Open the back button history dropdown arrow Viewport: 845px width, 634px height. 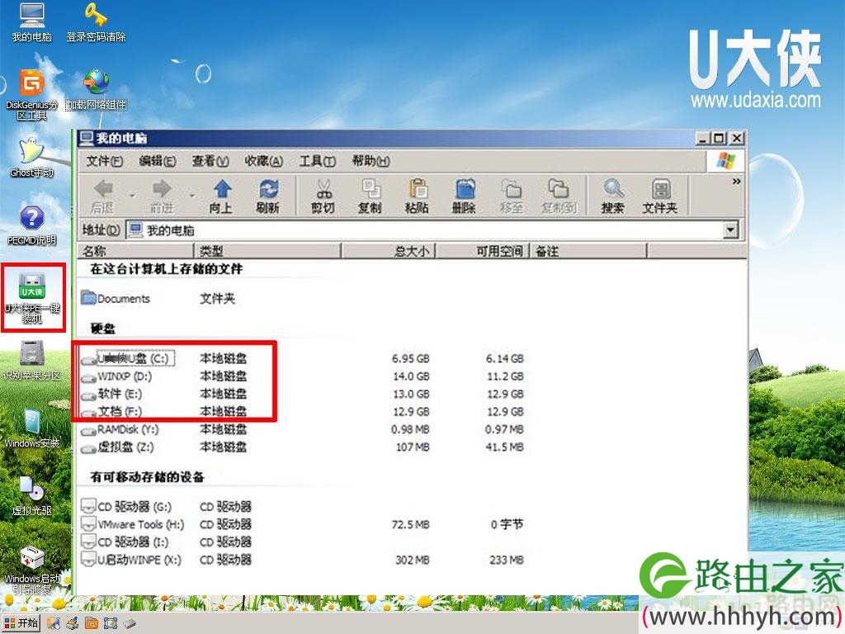click(x=133, y=196)
